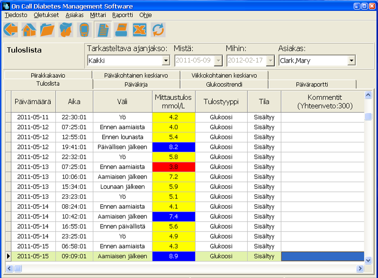The image size is (378, 278).
Task: Sort by the Päivämäärä column header
Action: click(x=33, y=102)
